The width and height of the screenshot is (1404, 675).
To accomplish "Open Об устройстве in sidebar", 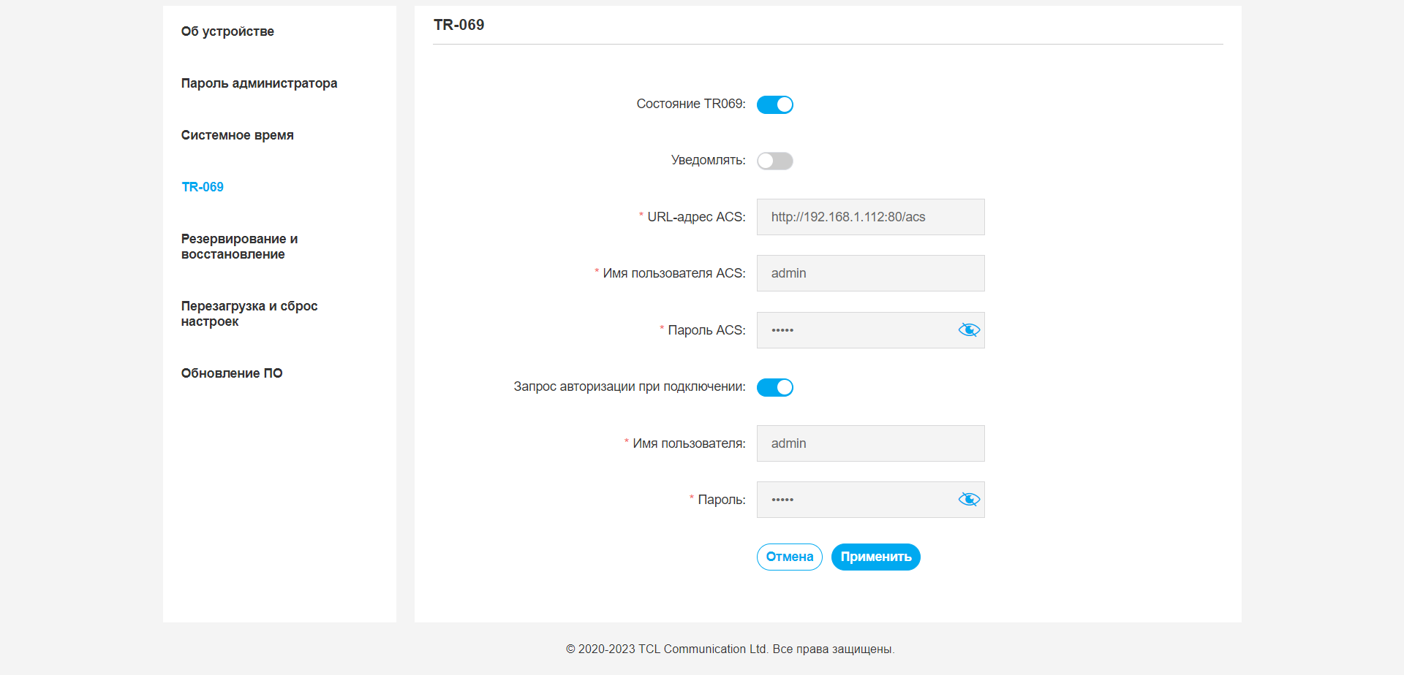I will pos(227,31).
